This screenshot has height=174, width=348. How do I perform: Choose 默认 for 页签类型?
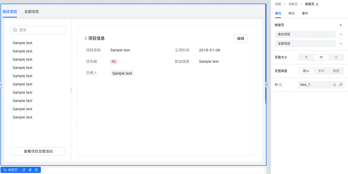click(306, 71)
